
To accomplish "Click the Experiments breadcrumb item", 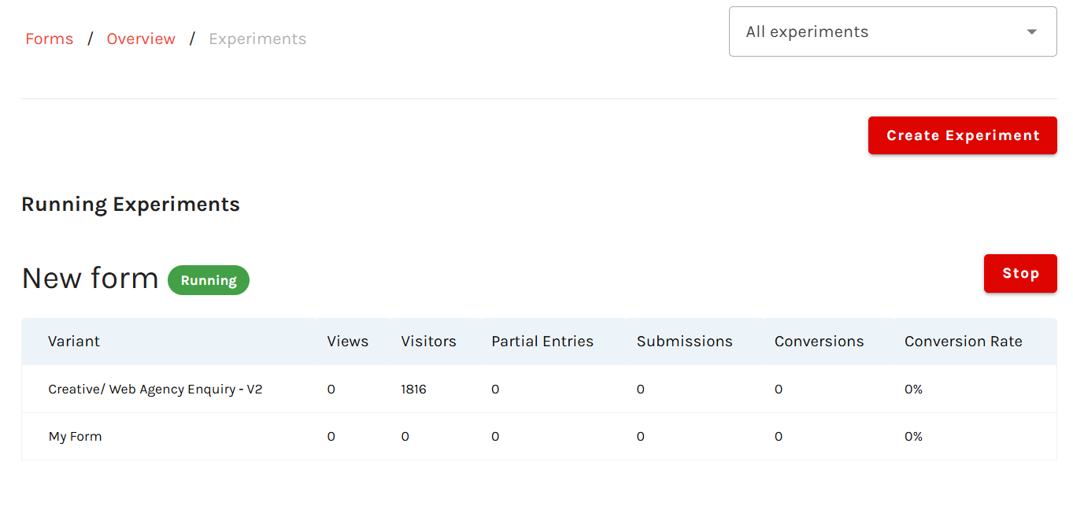I will tap(257, 39).
